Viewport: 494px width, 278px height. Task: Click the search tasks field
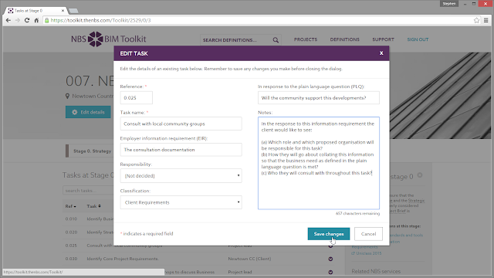point(88,191)
